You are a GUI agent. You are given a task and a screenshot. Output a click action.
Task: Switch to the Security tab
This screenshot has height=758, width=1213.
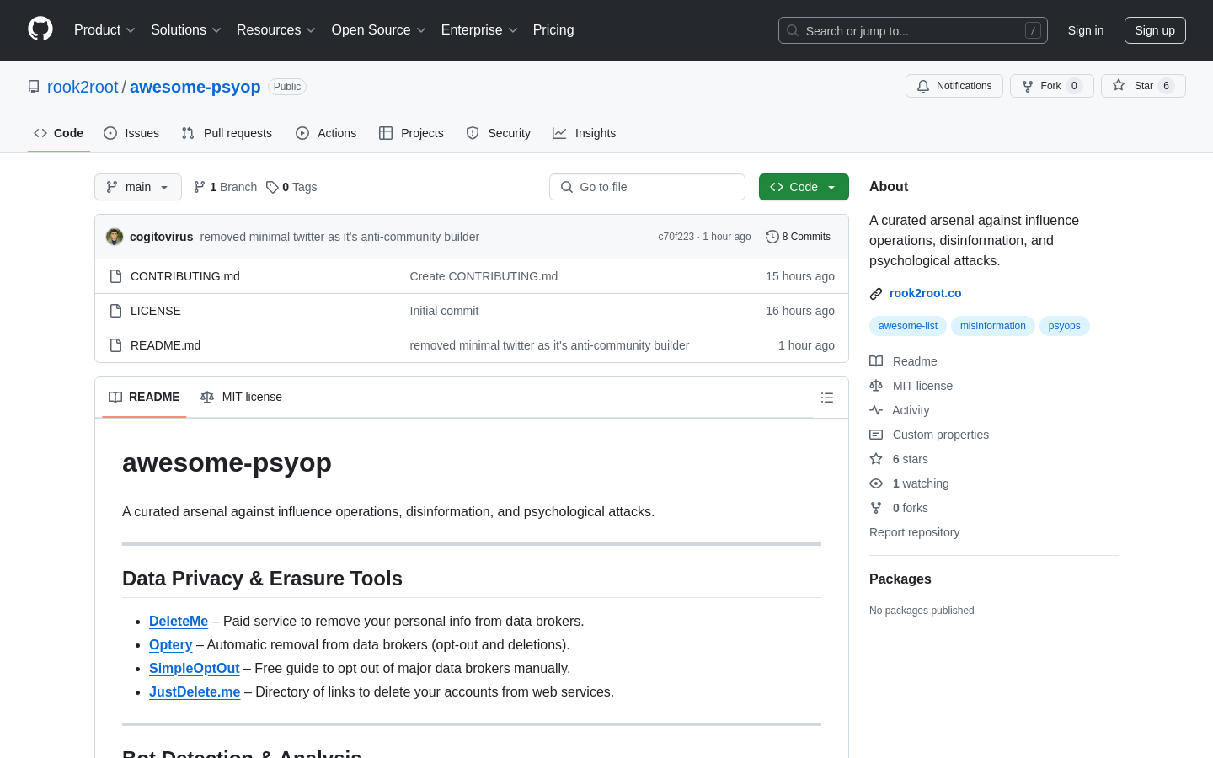point(499,133)
